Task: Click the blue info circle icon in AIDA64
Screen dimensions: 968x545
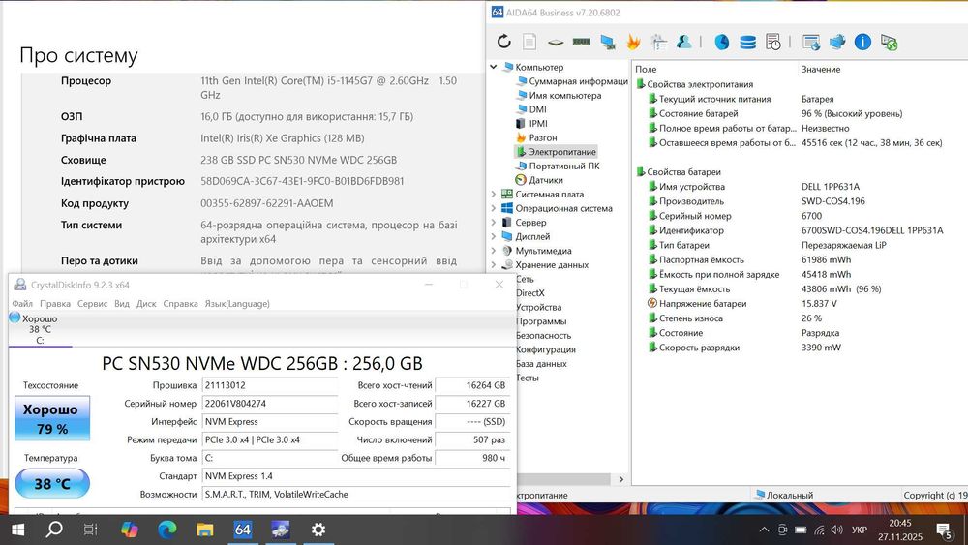Action: (862, 42)
